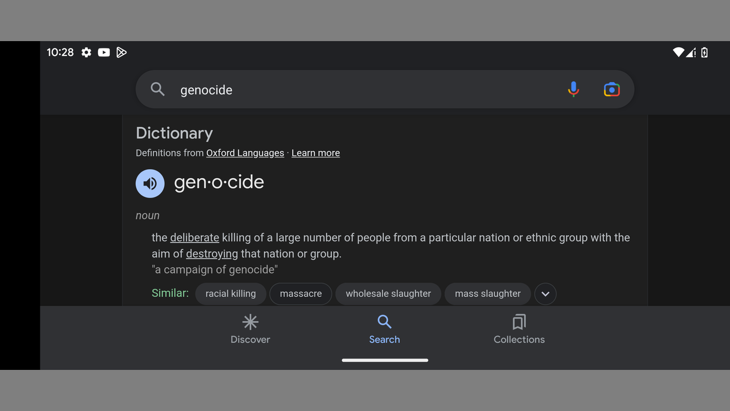Screen dimensions: 730x411
Task: Open the Discover tab
Action: click(x=250, y=329)
